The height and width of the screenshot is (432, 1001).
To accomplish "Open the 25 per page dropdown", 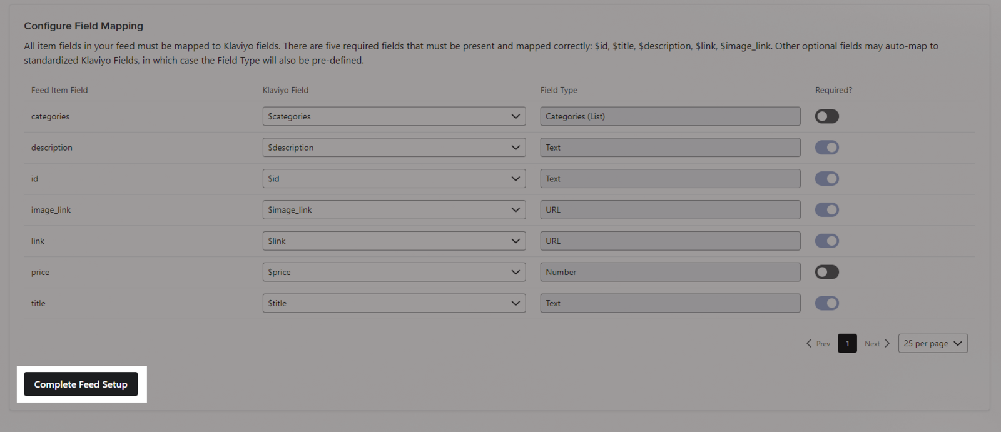I will (x=933, y=343).
